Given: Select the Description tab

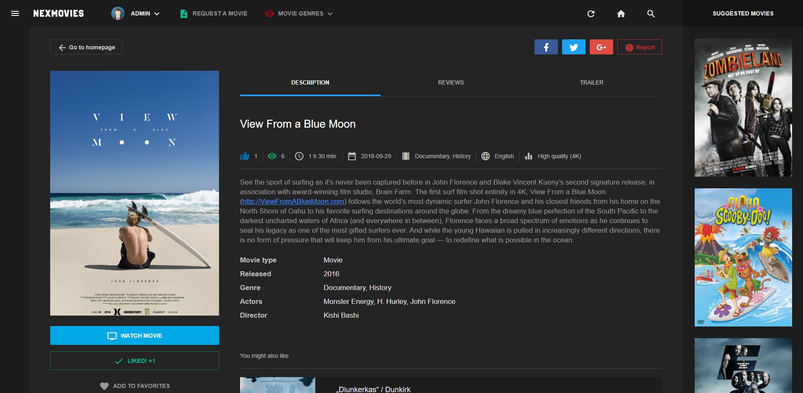Looking at the screenshot, I should pos(310,82).
